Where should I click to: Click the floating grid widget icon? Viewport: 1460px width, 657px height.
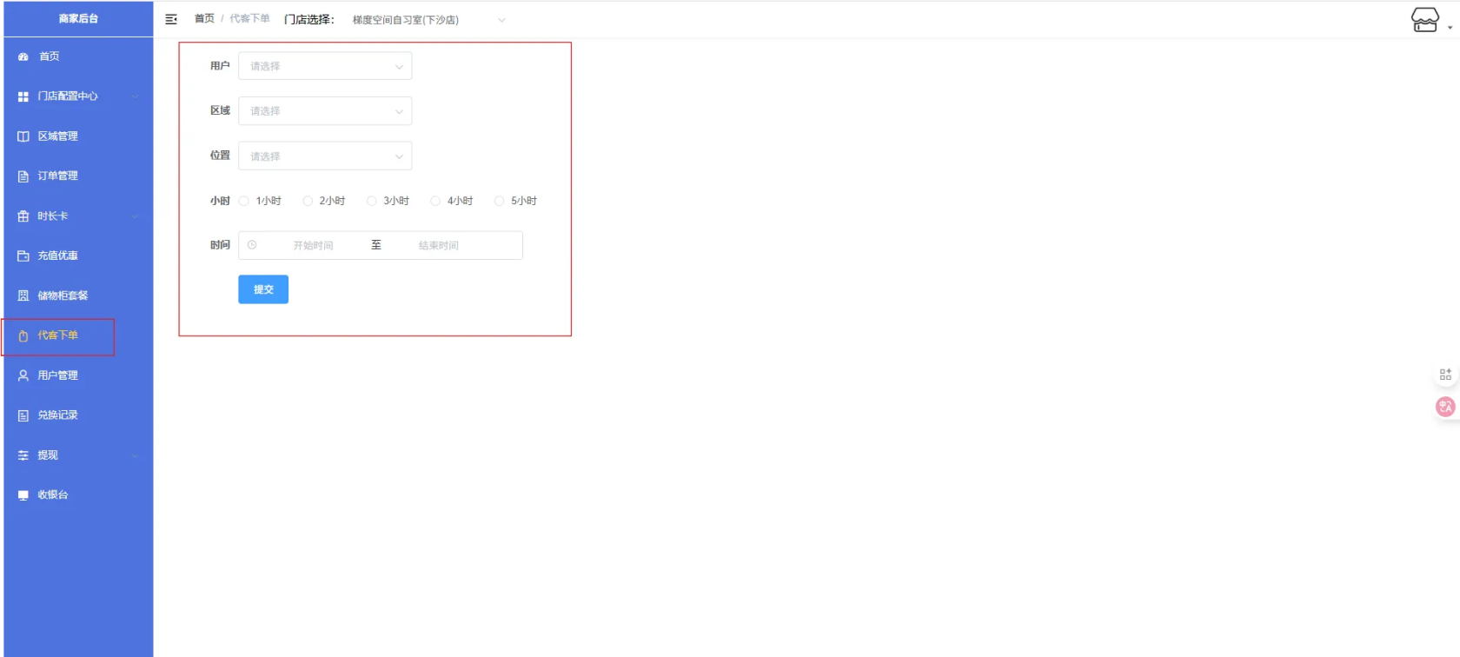(1445, 375)
